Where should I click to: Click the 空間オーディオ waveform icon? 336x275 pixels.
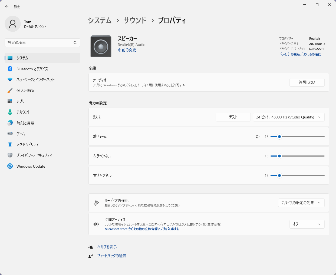[96, 224]
